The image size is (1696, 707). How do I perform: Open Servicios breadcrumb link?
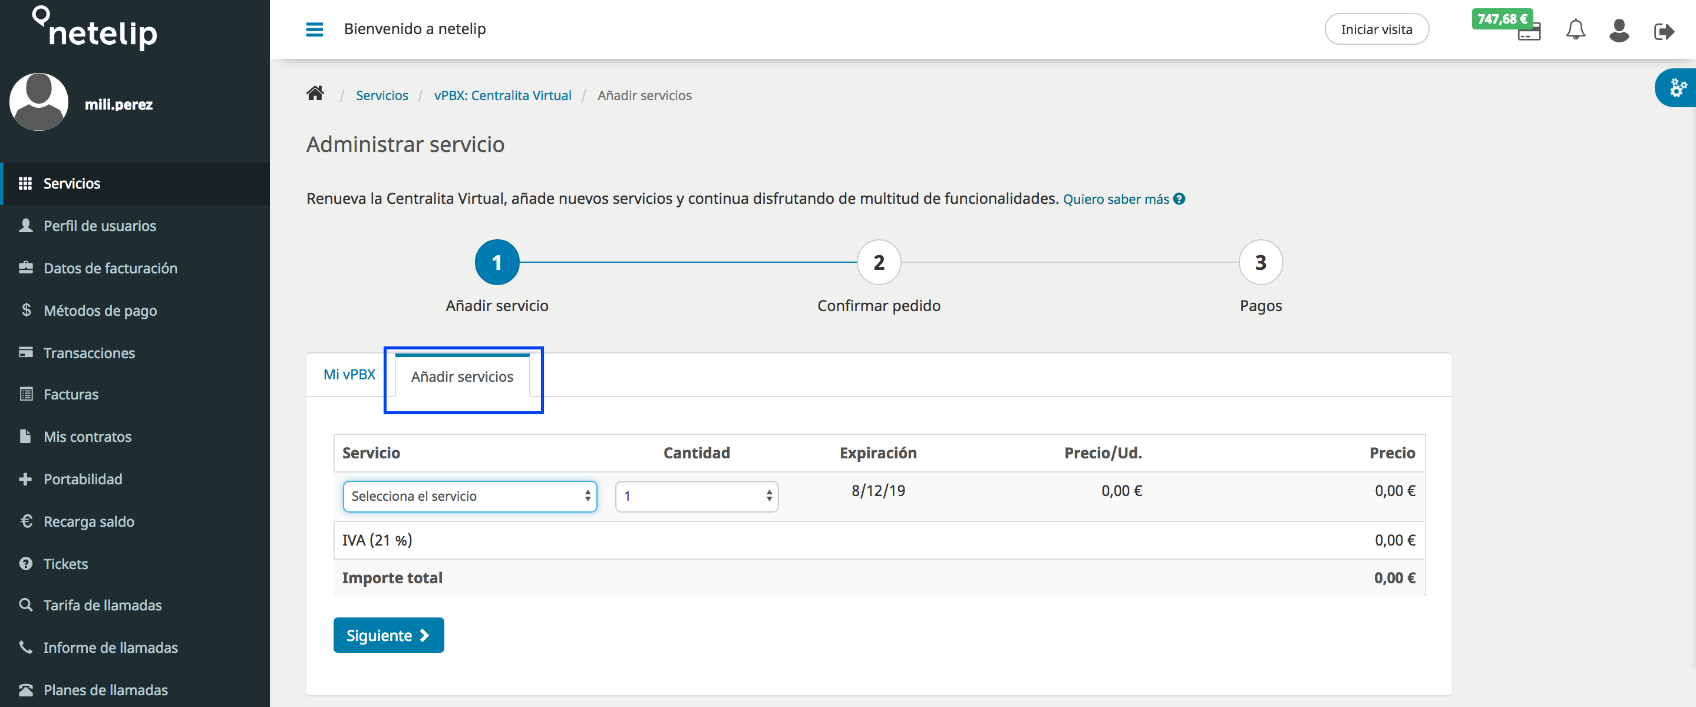[382, 95]
